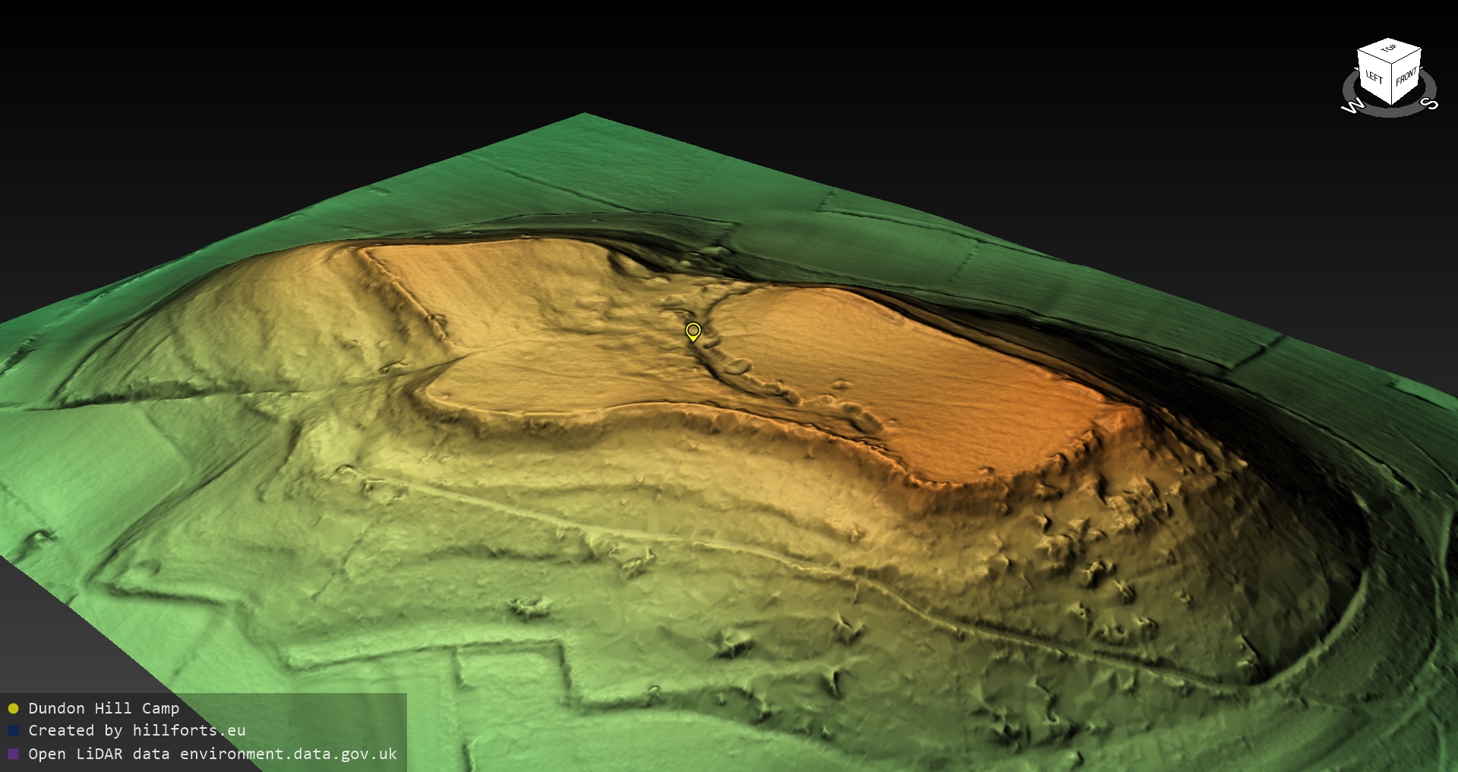Image resolution: width=1458 pixels, height=772 pixels.
Task: Click the TOP face of the view cube
Action: click(1389, 49)
